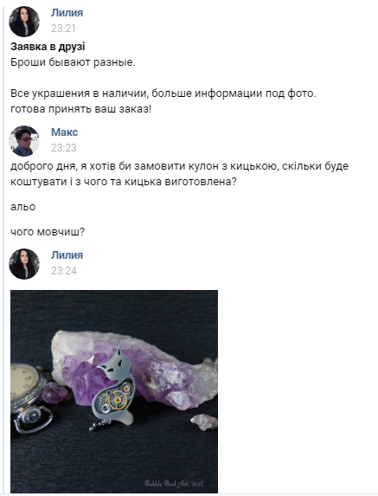Click the Лилия name link above 23:24
378x496 pixels.
coord(67,255)
